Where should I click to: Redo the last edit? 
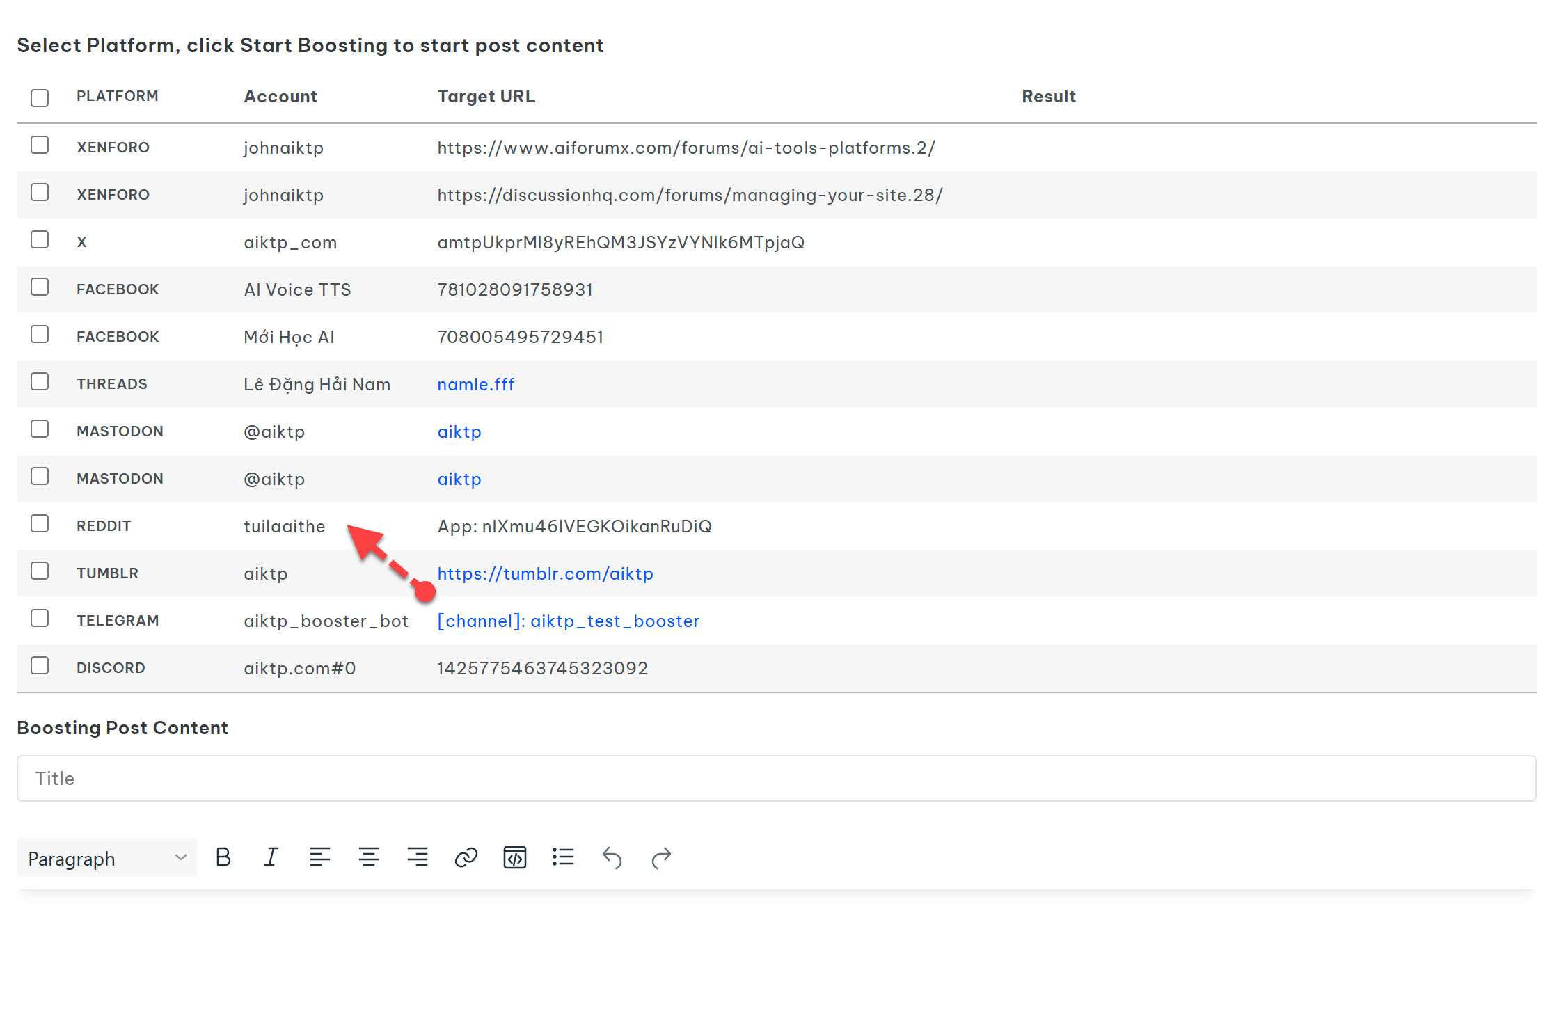(660, 857)
